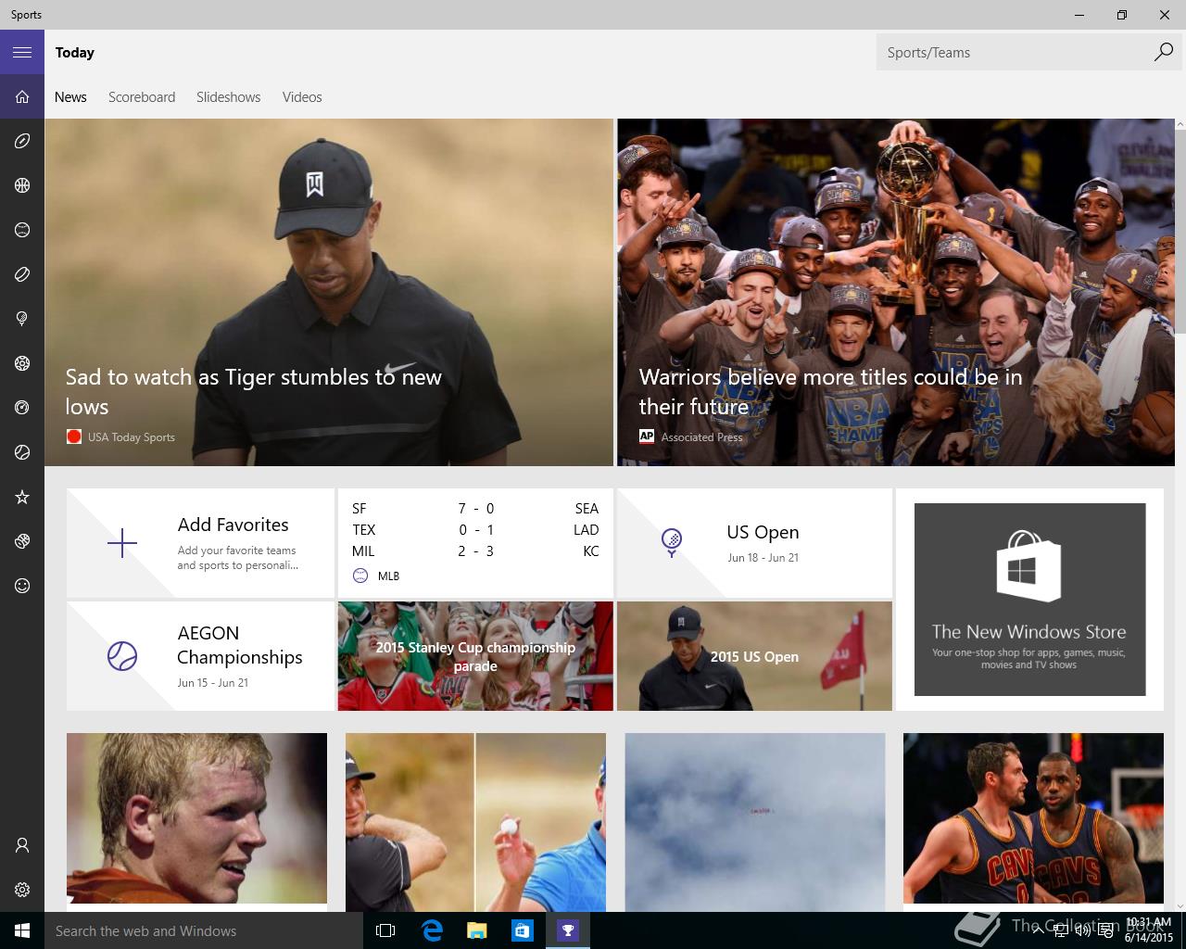Viewport: 1186px width, 949px height.
Task: Open the soccer ball section icon
Action: tap(22, 363)
